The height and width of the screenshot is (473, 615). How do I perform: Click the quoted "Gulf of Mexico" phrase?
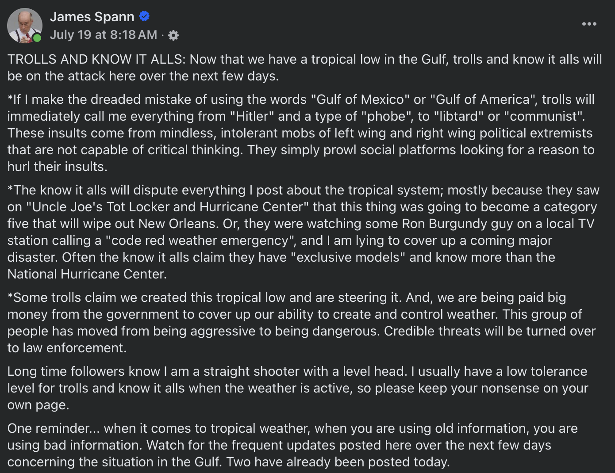[x=360, y=99]
